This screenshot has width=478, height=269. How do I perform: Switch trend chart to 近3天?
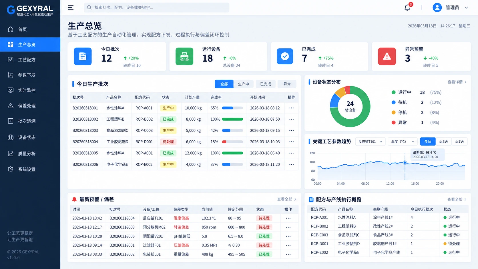443,142
